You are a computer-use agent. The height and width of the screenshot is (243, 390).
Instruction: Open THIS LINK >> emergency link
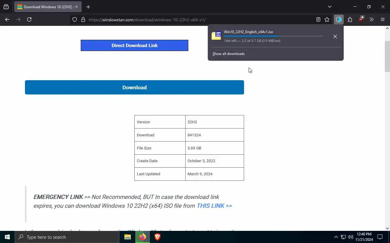pyautogui.click(x=214, y=206)
